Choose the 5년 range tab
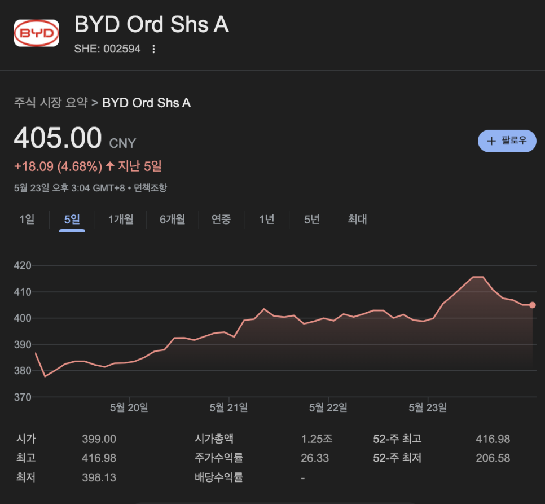545x504 pixels. coord(312,220)
